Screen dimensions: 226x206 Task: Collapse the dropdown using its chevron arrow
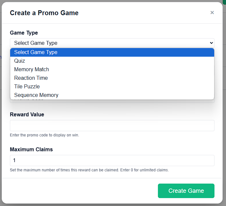click(x=211, y=43)
